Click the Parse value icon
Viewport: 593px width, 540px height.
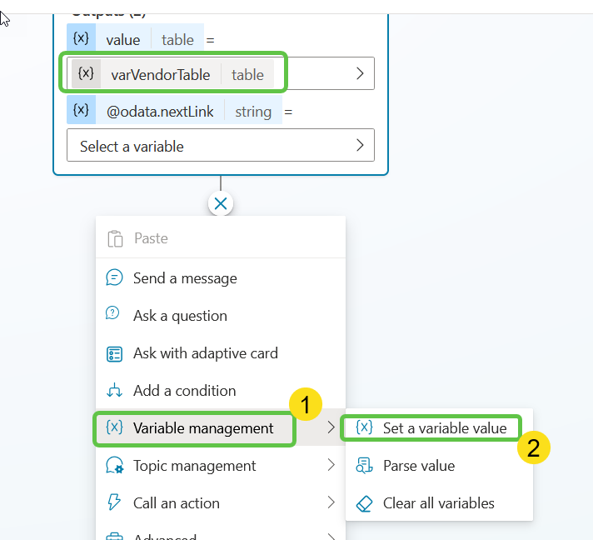tap(363, 466)
